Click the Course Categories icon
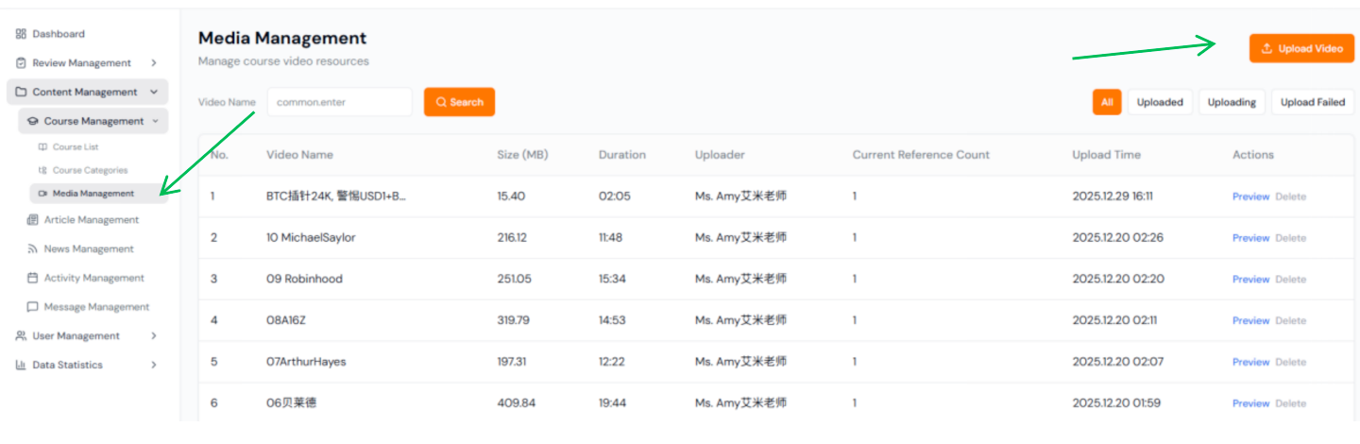 42,171
